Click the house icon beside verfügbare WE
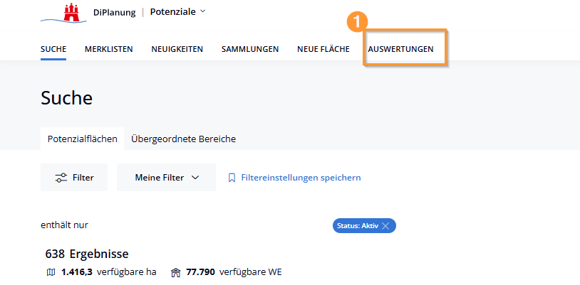580x285 pixels. (x=176, y=272)
